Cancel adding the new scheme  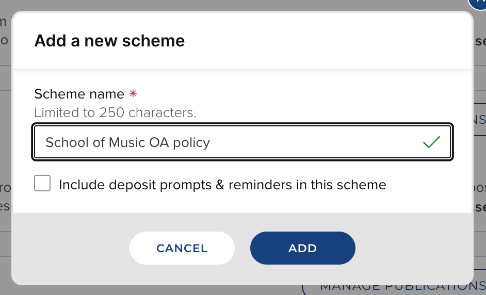182,248
